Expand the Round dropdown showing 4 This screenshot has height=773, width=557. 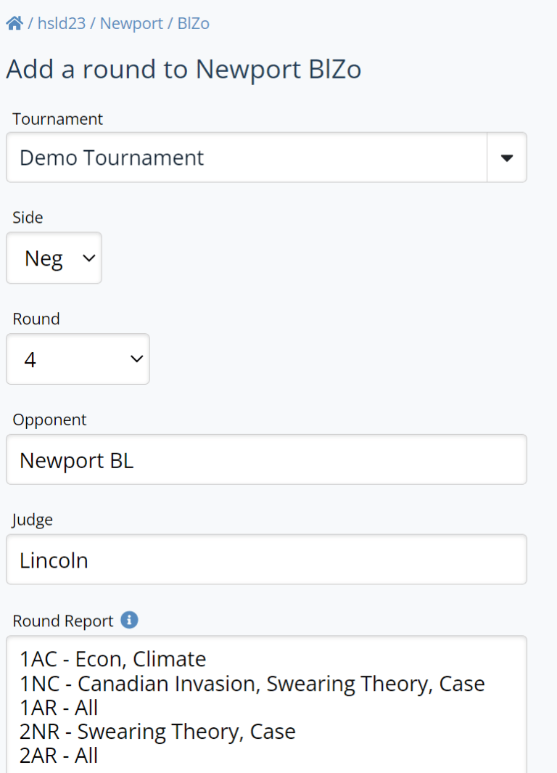point(78,359)
